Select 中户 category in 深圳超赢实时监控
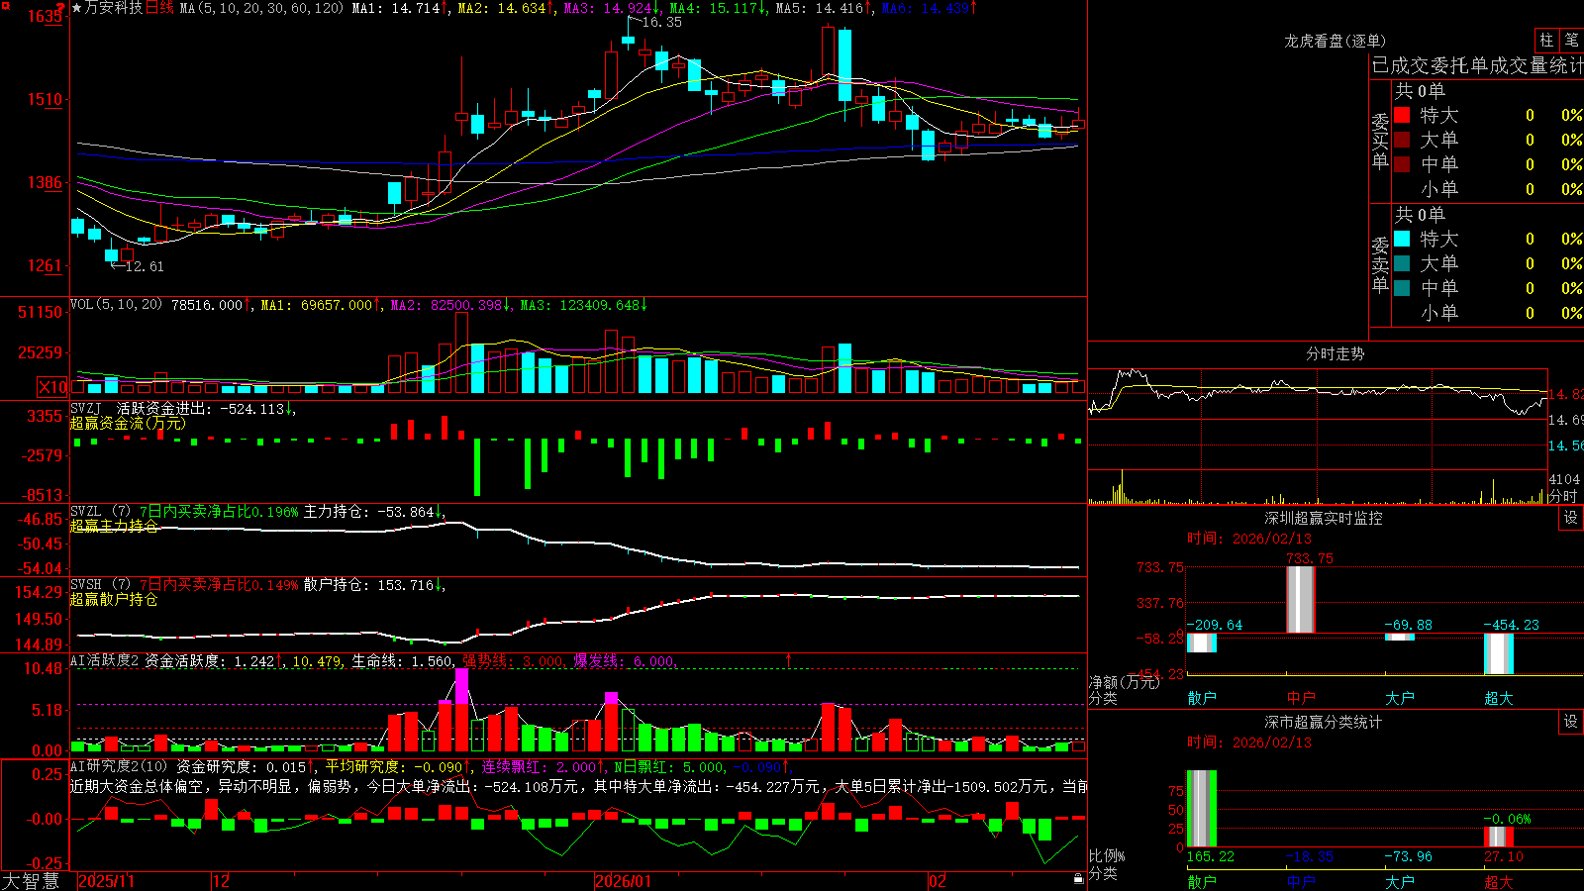 (1301, 698)
